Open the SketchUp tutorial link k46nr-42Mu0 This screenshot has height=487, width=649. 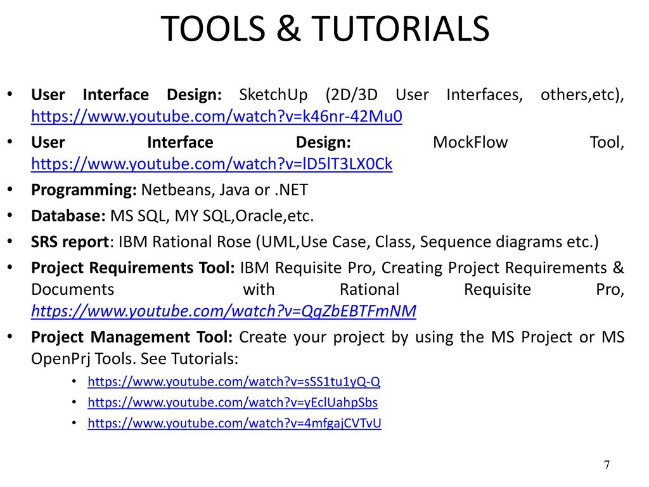pyautogui.click(x=217, y=117)
